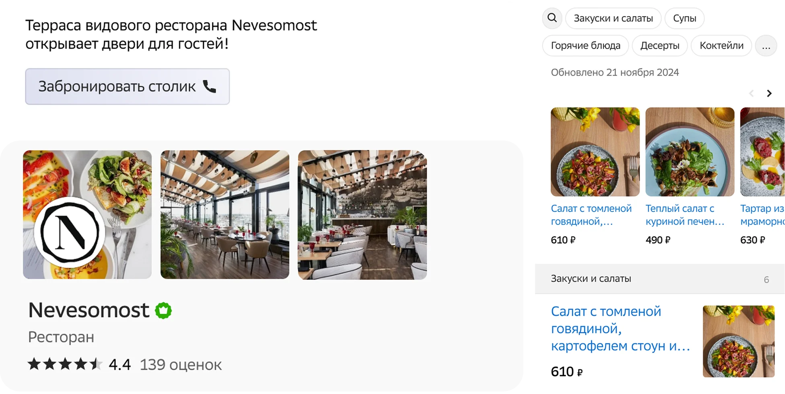Open Теплый салат с куриной печенью link

(x=685, y=215)
